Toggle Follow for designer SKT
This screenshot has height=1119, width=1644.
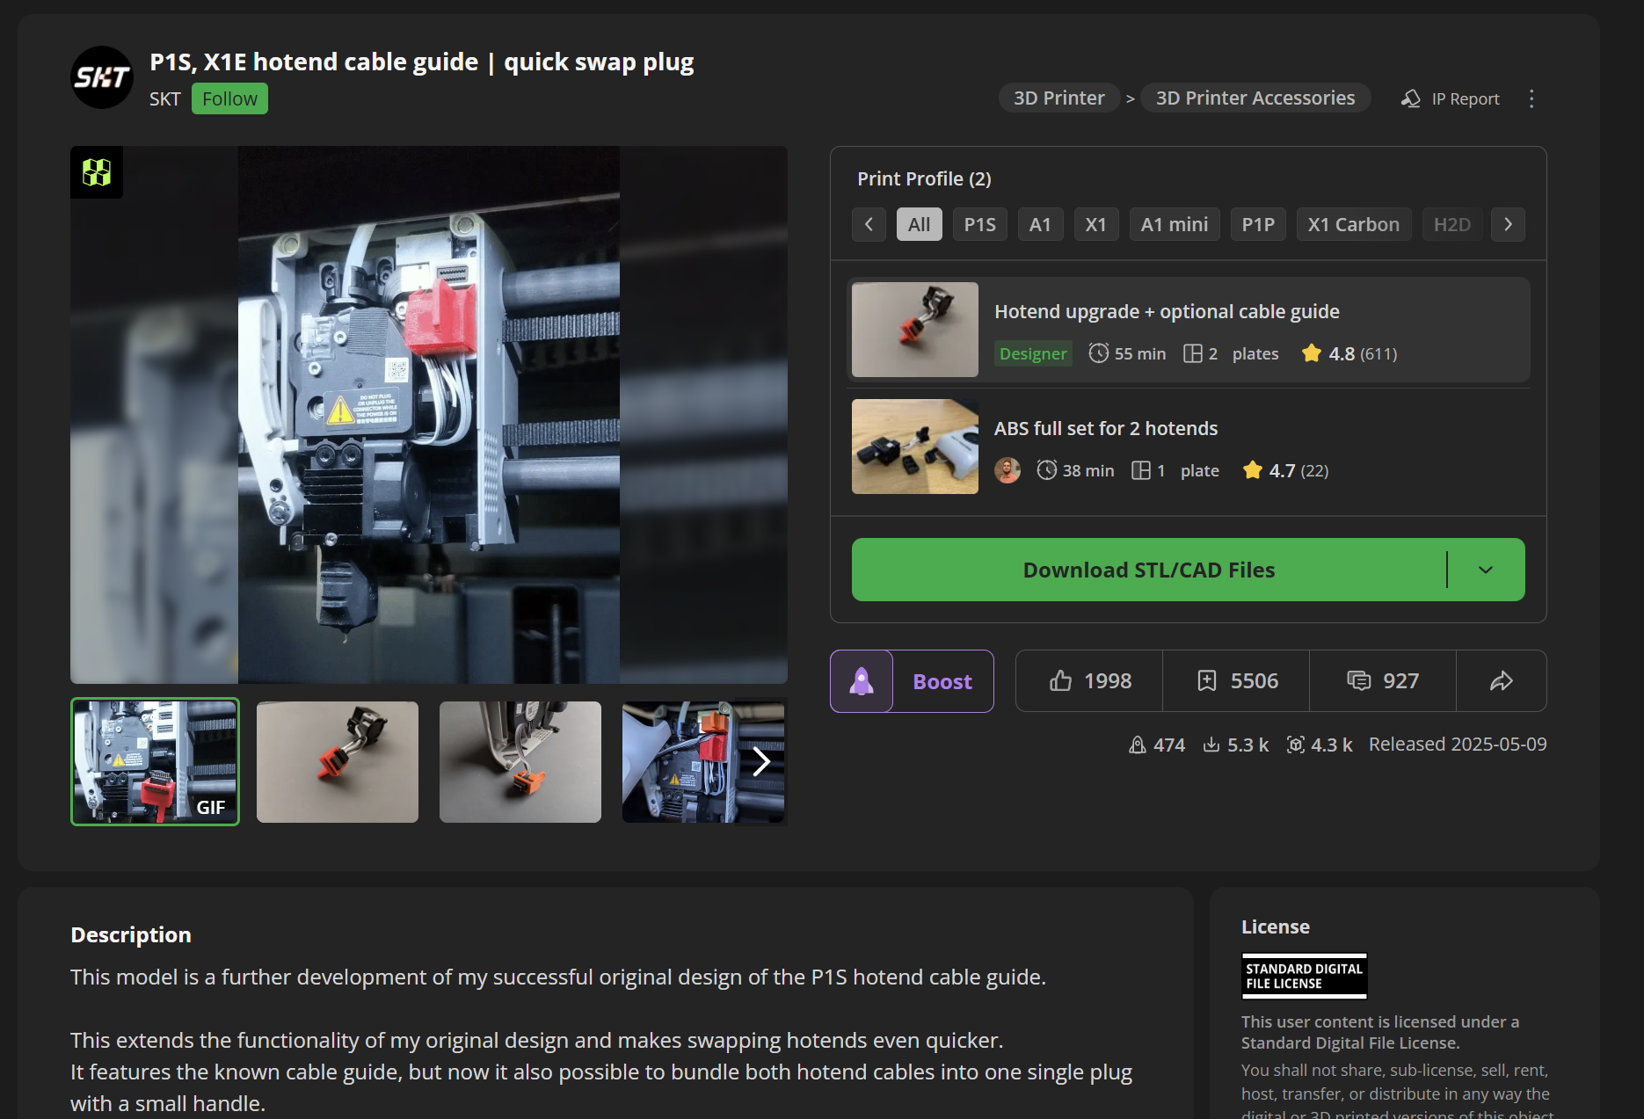tap(229, 98)
